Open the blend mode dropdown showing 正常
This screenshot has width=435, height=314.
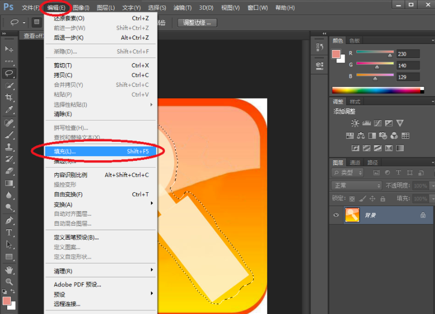coord(356,186)
